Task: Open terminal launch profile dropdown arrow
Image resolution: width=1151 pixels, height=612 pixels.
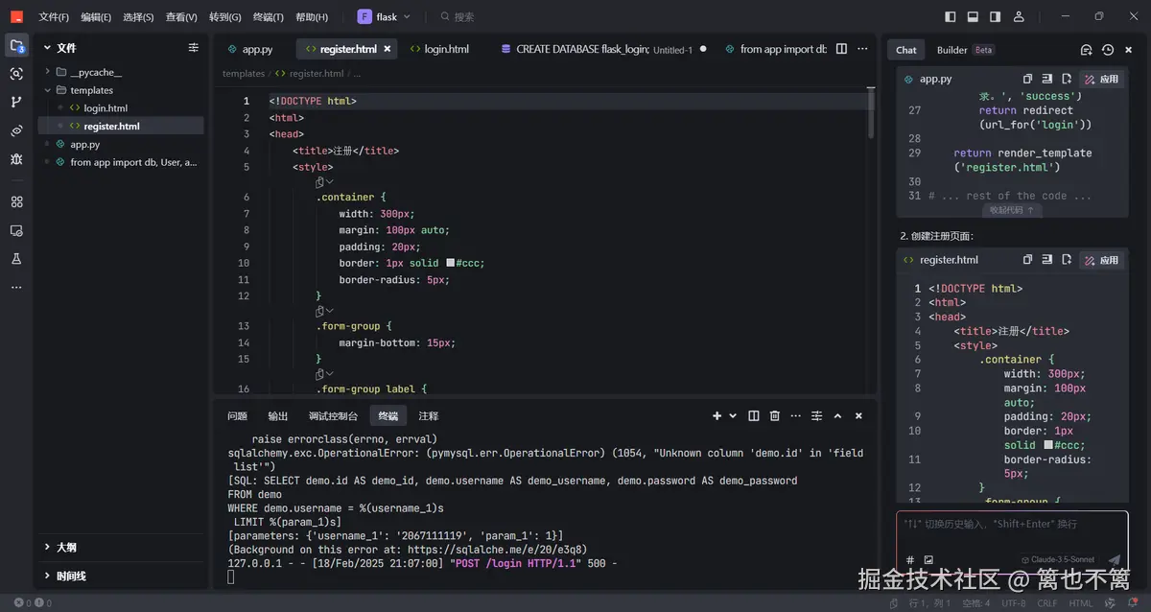Action: tap(733, 415)
